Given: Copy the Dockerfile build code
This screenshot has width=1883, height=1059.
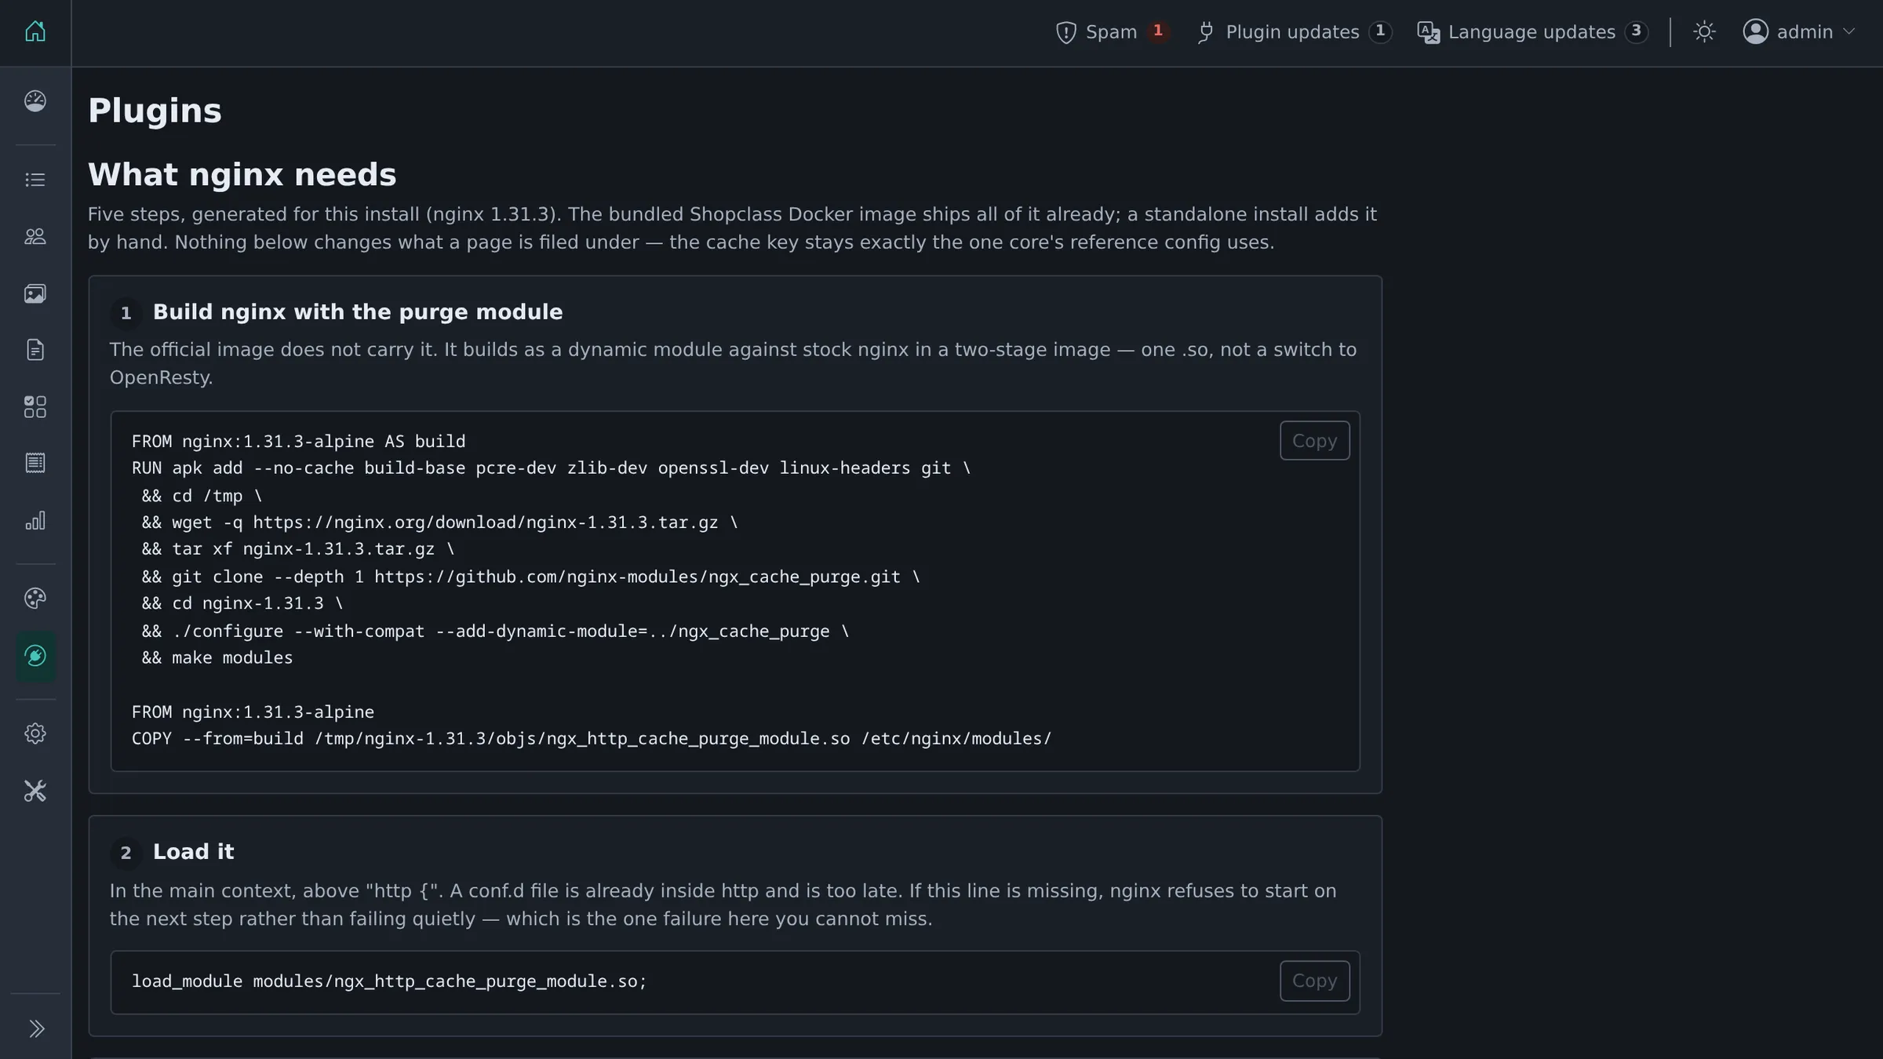Looking at the screenshot, I should coord(1314,441).
